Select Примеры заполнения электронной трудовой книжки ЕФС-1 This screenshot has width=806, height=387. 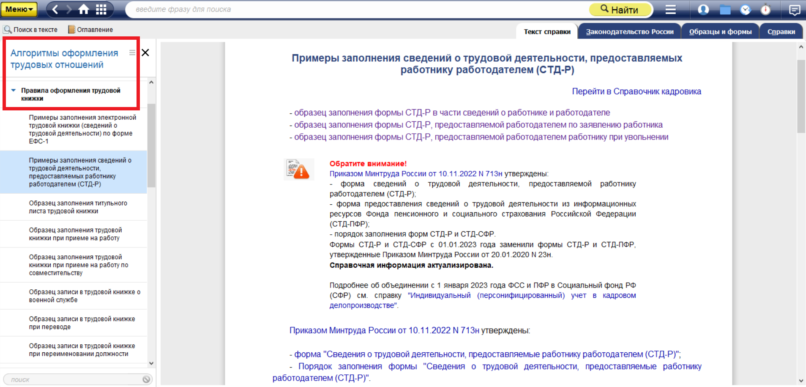(74, 129)
